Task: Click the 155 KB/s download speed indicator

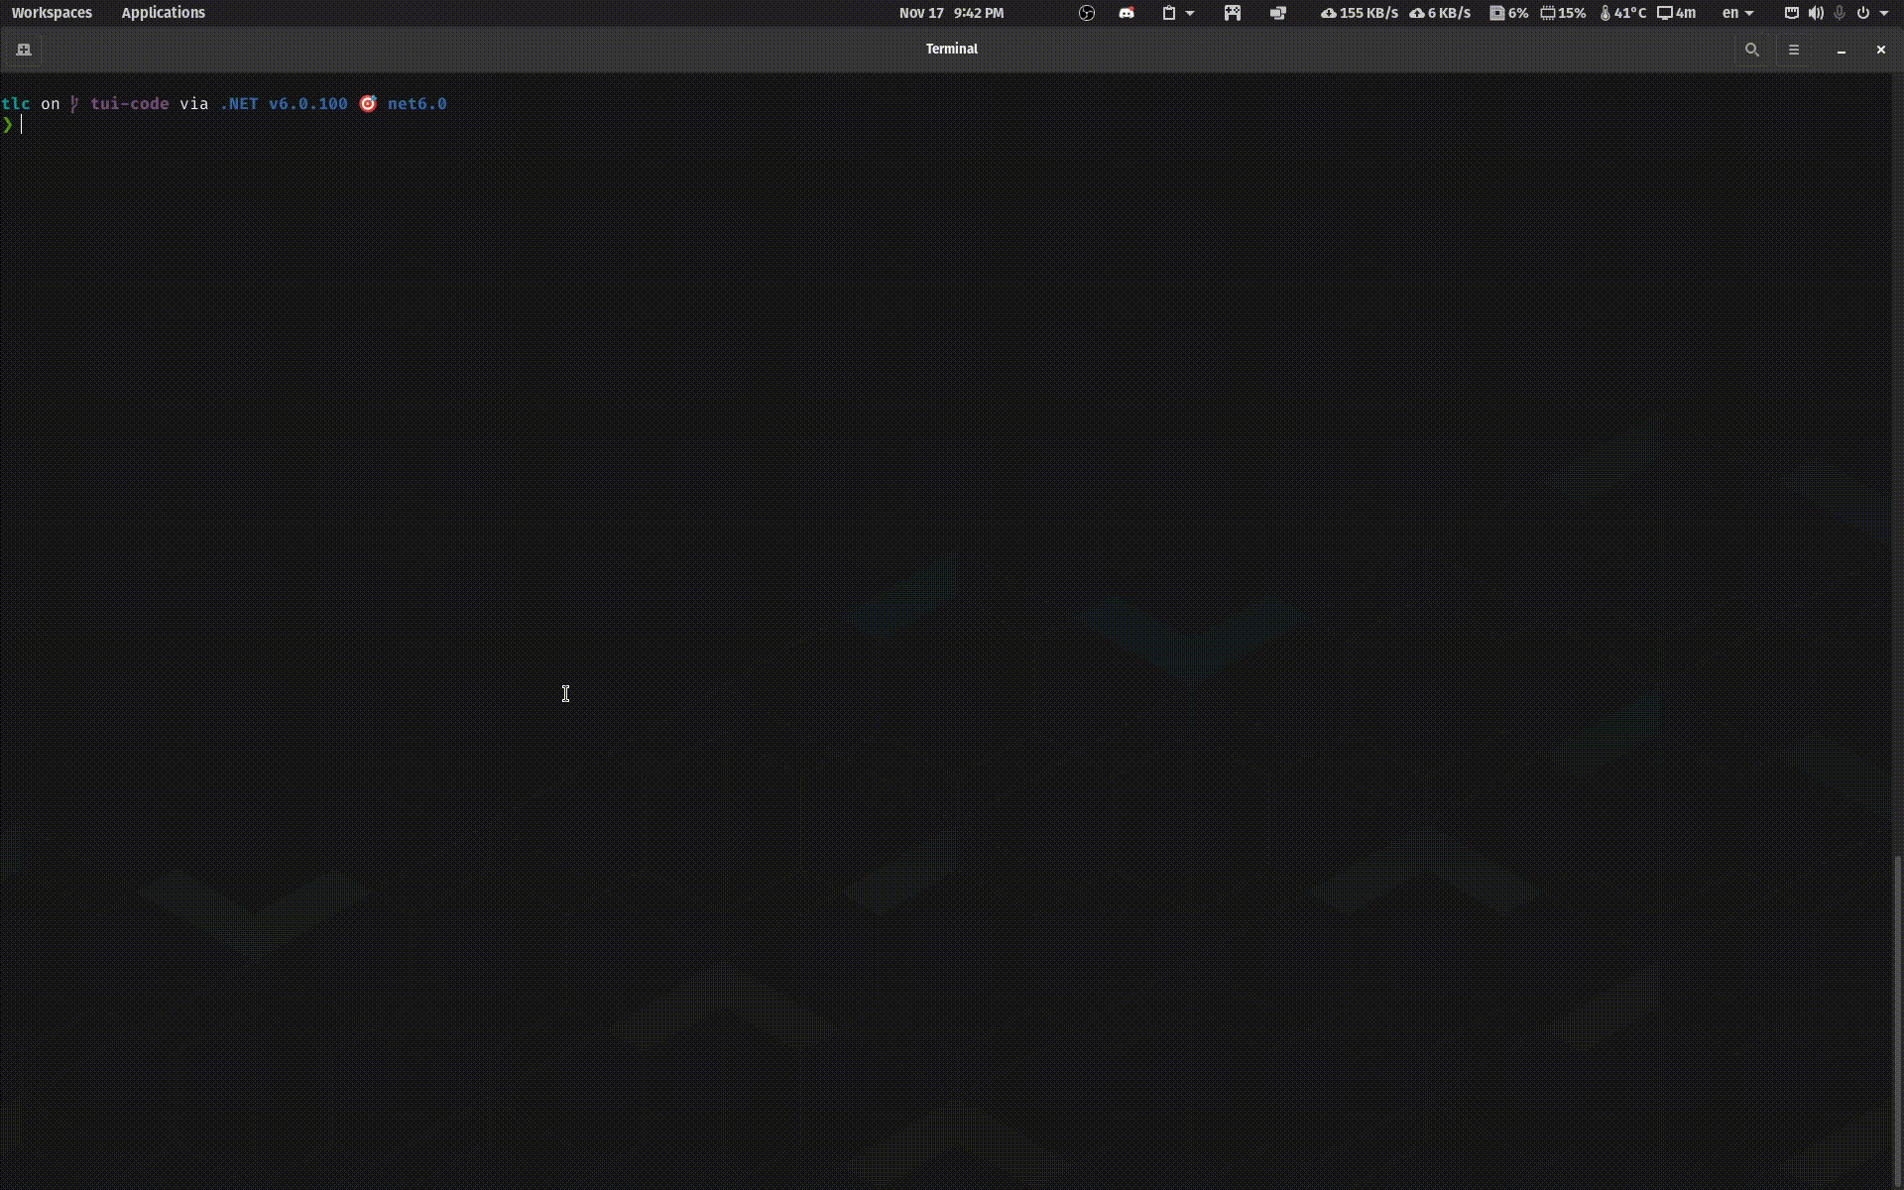Action: click(x=1360, y=13)
